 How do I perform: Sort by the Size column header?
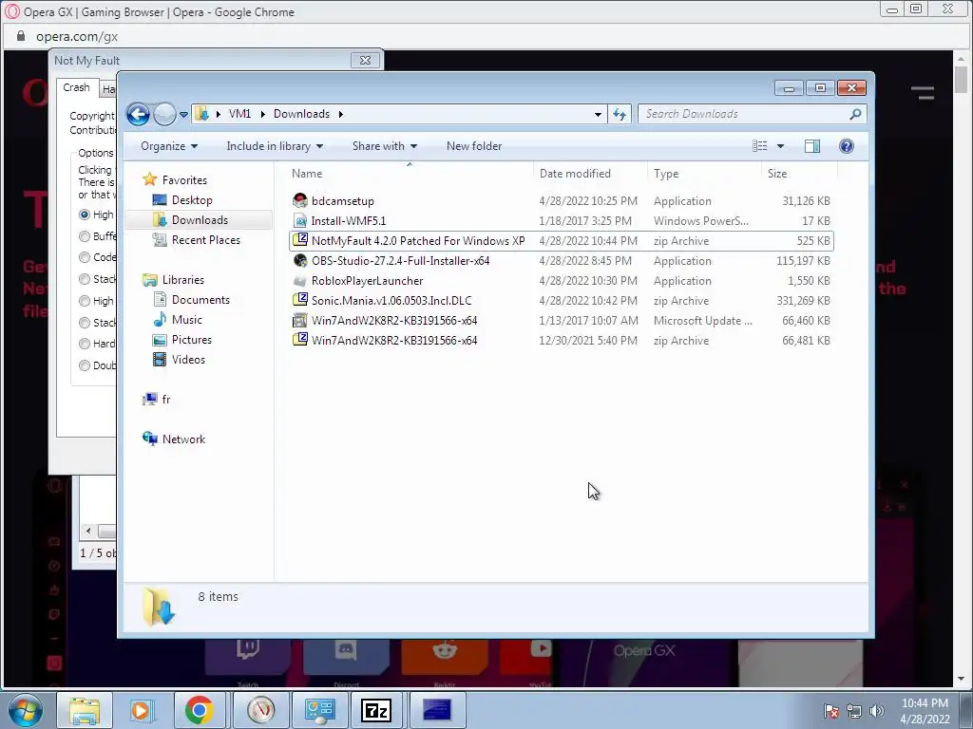(799, 174)
